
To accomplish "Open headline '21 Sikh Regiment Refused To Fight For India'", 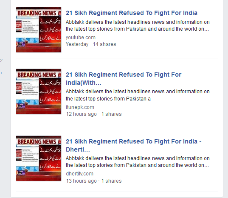I will [132, 13].
